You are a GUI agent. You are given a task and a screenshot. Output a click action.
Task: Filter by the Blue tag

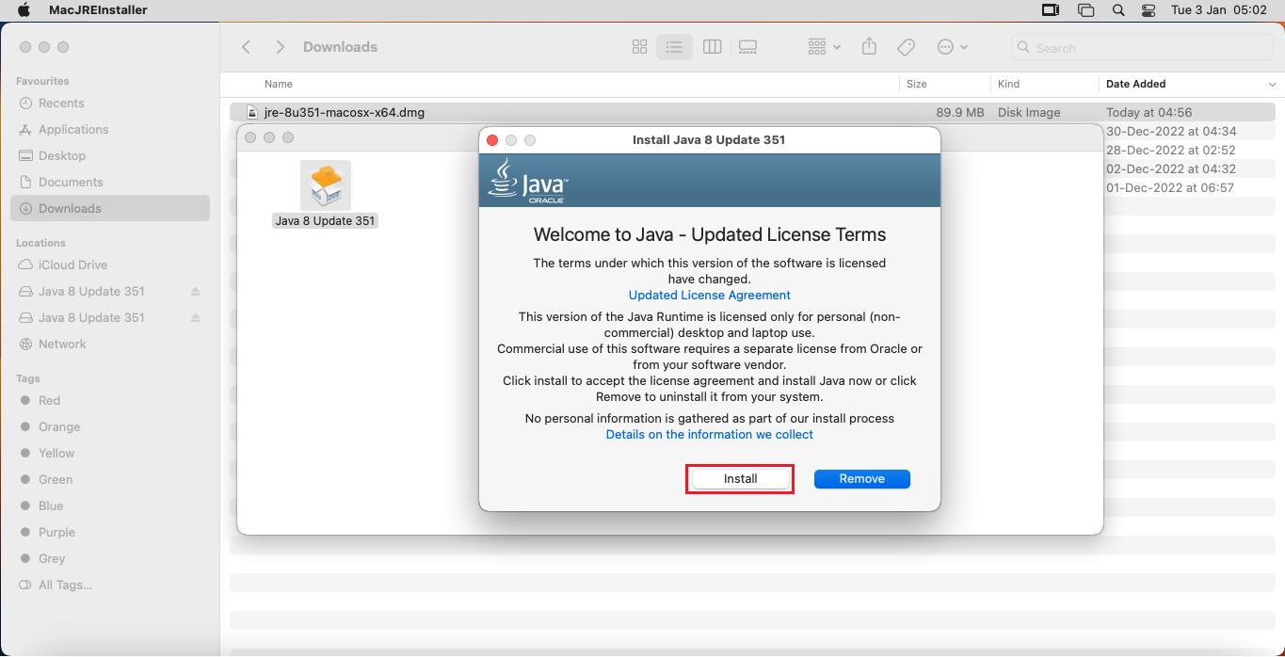tap(51, 505)
